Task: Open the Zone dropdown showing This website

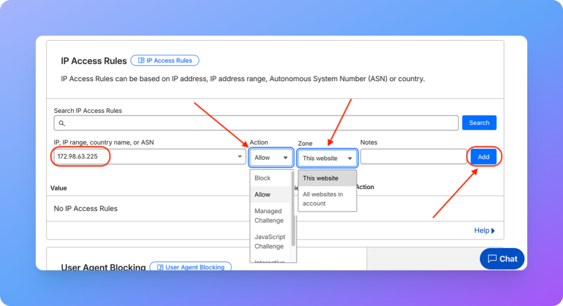Action: pos(327,158)
